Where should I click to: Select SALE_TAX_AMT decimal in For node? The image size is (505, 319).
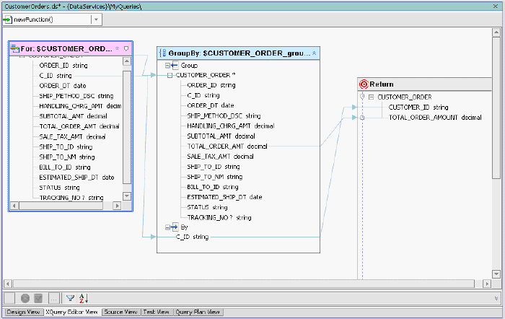(72, 136)
